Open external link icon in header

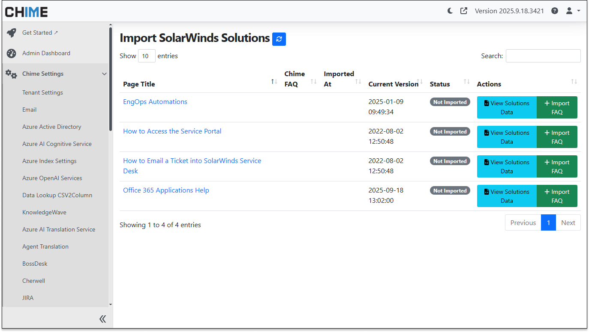[x=464, y=11]
